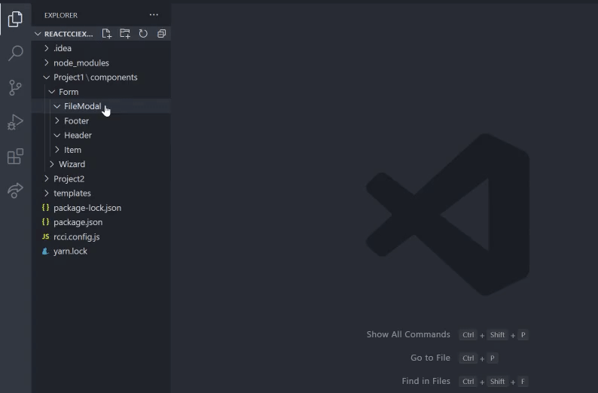Select the Footer folder name
Screen dimensions: 598x393
point(76,120)
